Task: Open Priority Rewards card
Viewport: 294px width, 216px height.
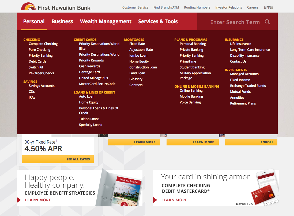Action: [x=91, y=60]
